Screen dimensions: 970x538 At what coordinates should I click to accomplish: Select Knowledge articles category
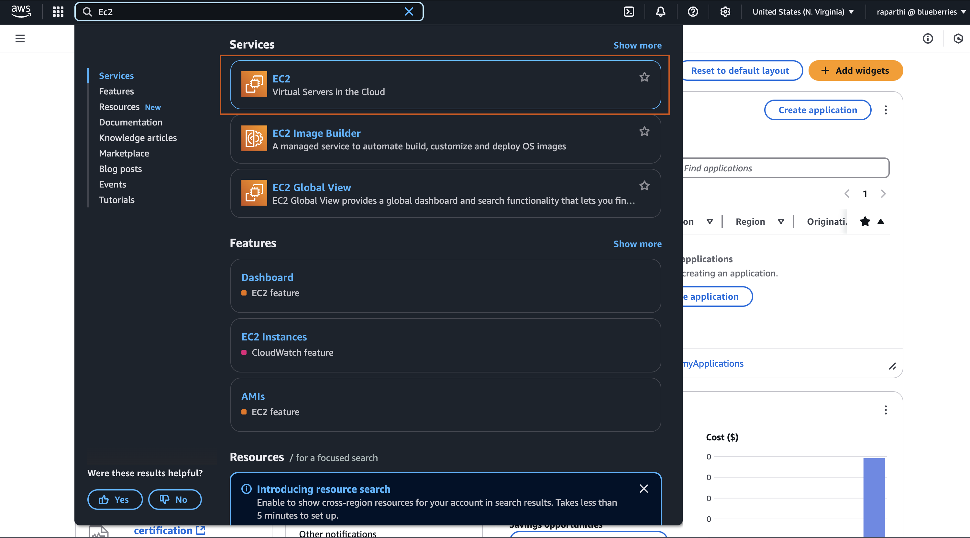click(138, 138)
